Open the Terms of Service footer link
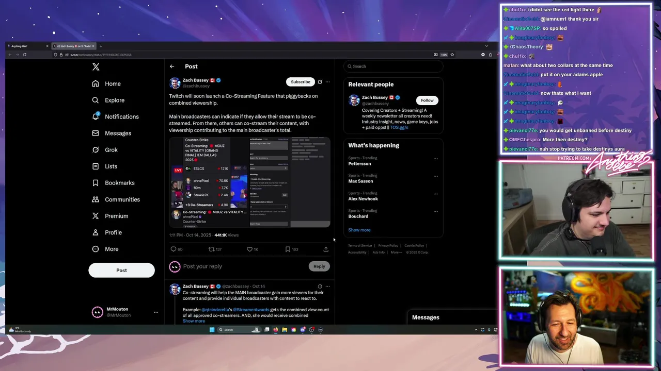 360,246
